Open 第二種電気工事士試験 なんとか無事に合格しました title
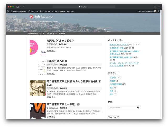The width and height of the screenshot is (168, 127). (74, 83)
